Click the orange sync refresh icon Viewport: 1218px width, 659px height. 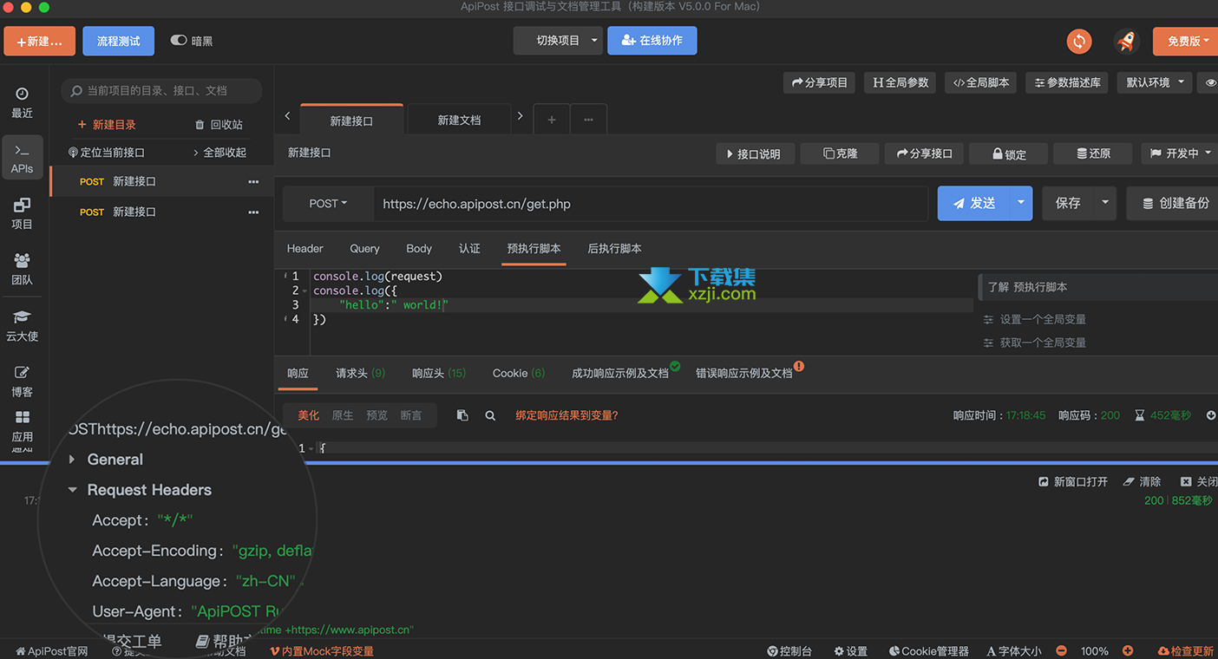click(1079, 41)
